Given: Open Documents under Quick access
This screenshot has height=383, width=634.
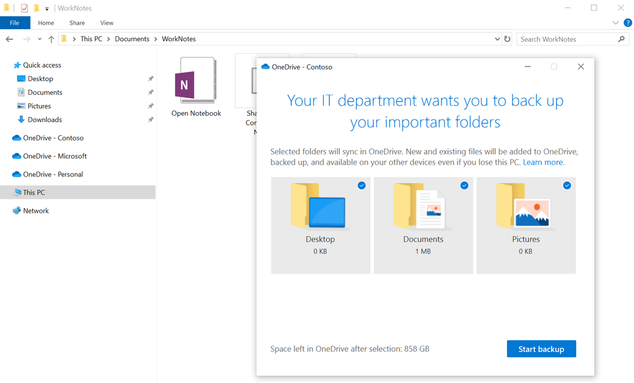Looking at the screenshot, I should pyautogui.click(x=45, y=92).
